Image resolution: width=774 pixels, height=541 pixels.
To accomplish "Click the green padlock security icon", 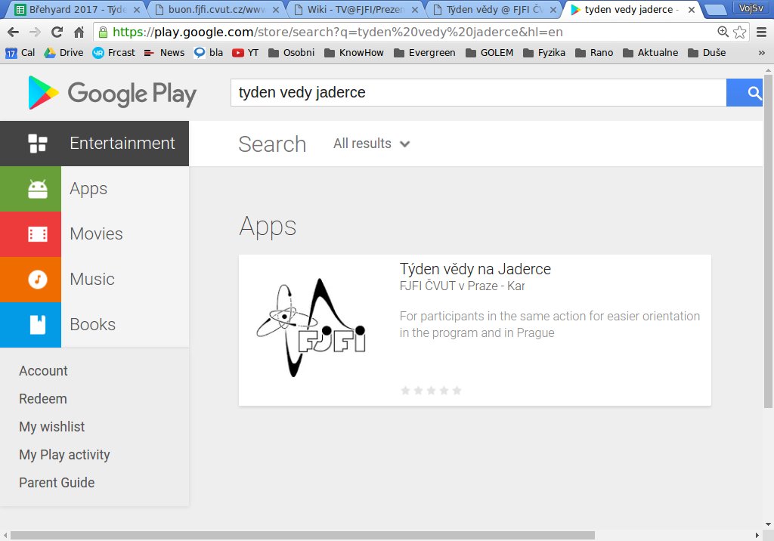I will pos(103,32).
